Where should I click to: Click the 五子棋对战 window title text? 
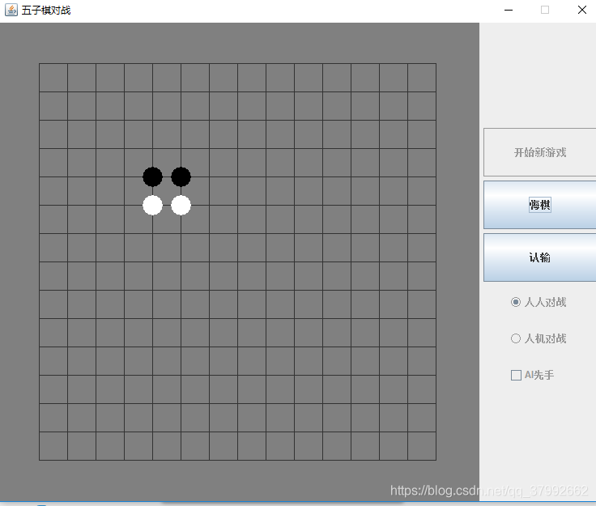click(x=46, y=11)
